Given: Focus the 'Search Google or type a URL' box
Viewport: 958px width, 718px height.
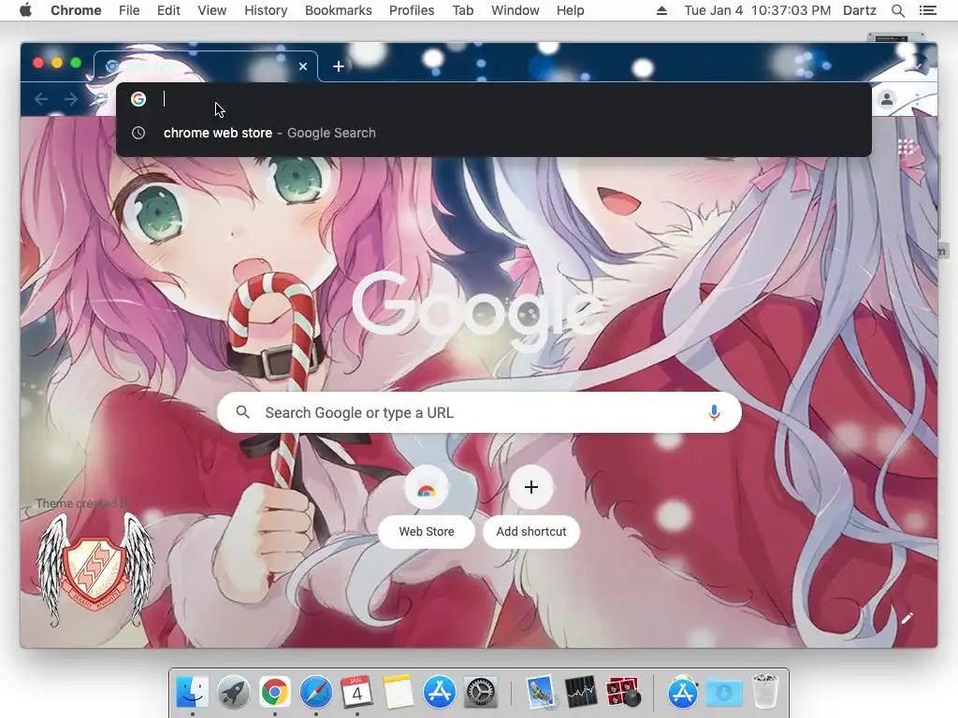Looking at the screenshot, I should (x=479, y=412).
